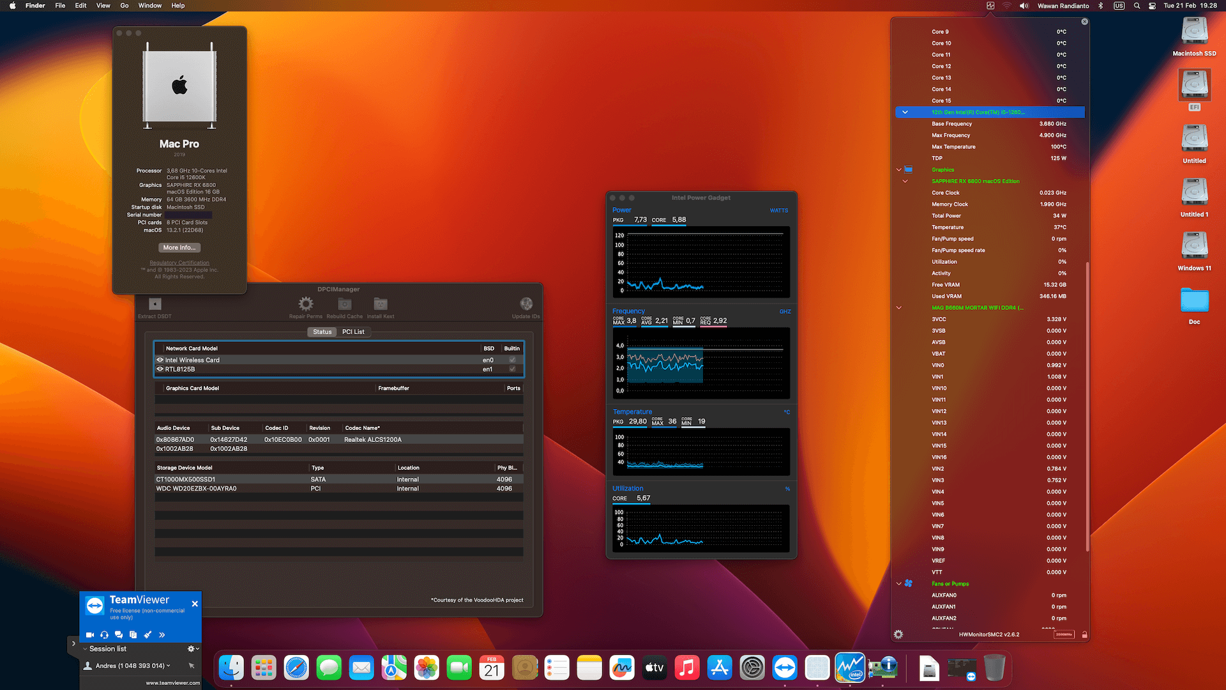Viewport: 1226px width, 690px height.
Task: Click Repair Perms gear icon in DPCIManager
Action: point(306,304)
